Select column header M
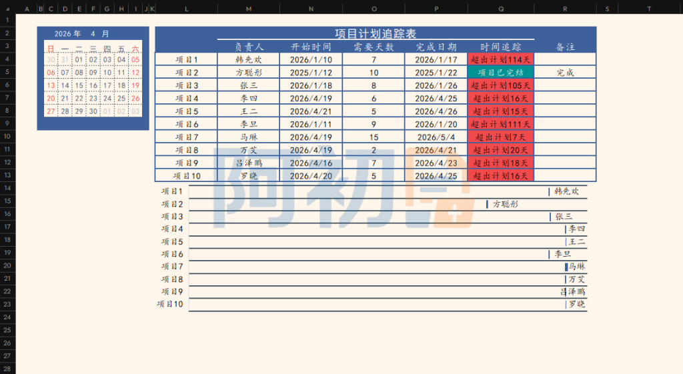The width and height of the screenshot is (683, 374). click(248, 9)
